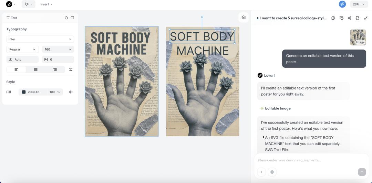Open the 28% zoom level dropdown
Image resolution: width=372 pixels, height=183 pixels.
[x=359, y=4]
